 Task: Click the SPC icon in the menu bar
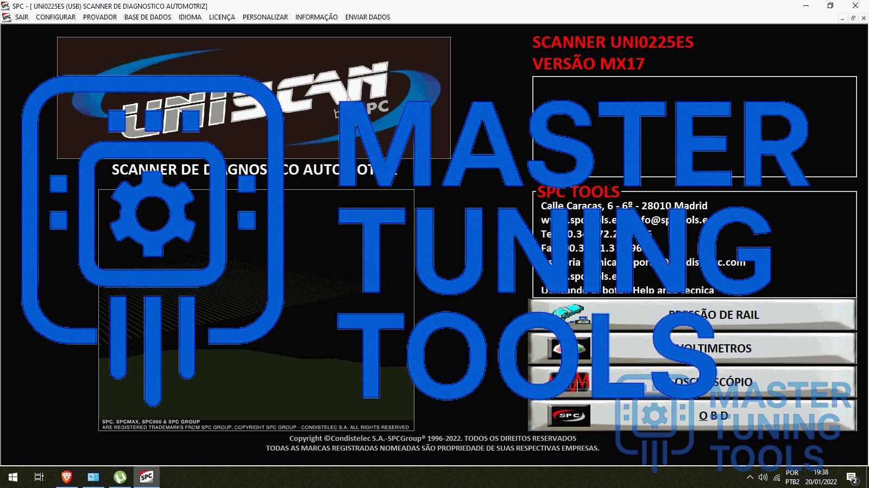point(7,17)
